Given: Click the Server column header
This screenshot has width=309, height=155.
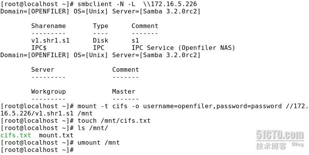Looking at the screenshot, I should [42, 69].
